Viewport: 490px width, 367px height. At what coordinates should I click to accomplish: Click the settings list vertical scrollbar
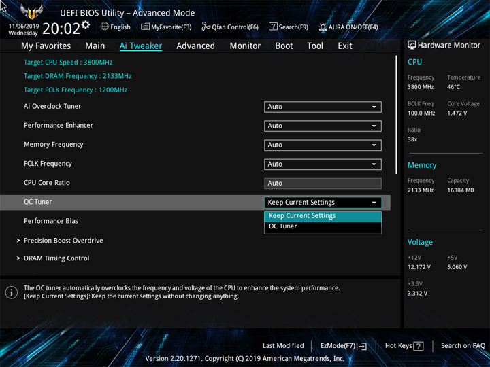click(397, 115)
